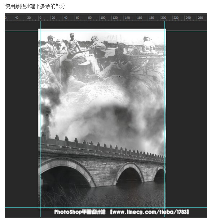Click the 0 origin mark on the ruler
This screenshot has width=207, height=218.
pos(40,18)
